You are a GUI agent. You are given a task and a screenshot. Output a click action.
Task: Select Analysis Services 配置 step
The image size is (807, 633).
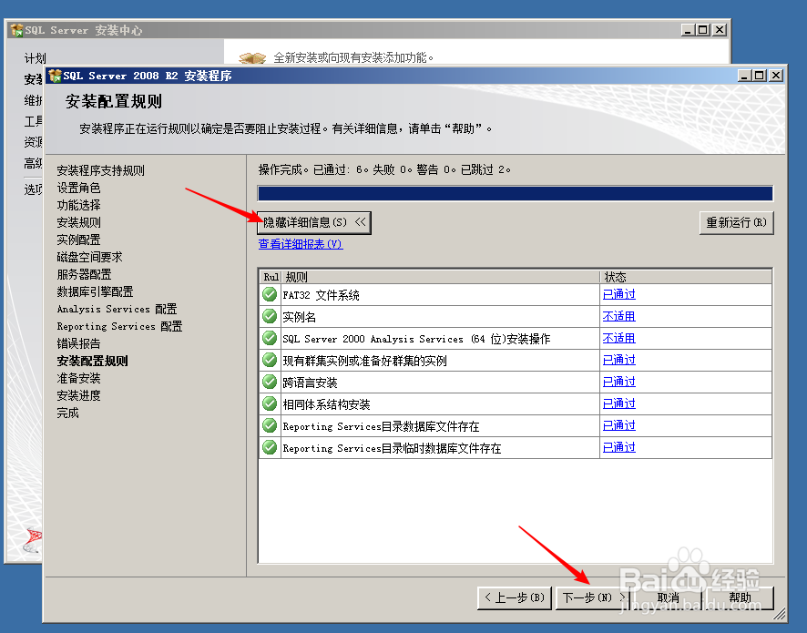(117, 309)
